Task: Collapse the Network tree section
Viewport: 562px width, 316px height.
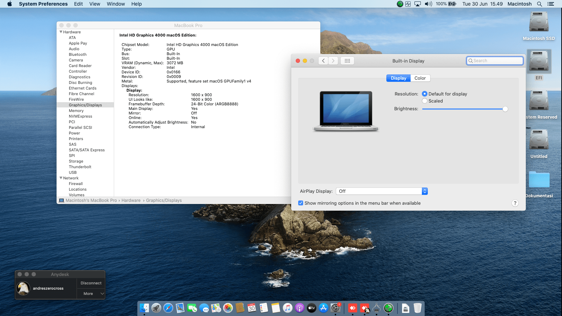Action: 61,178
